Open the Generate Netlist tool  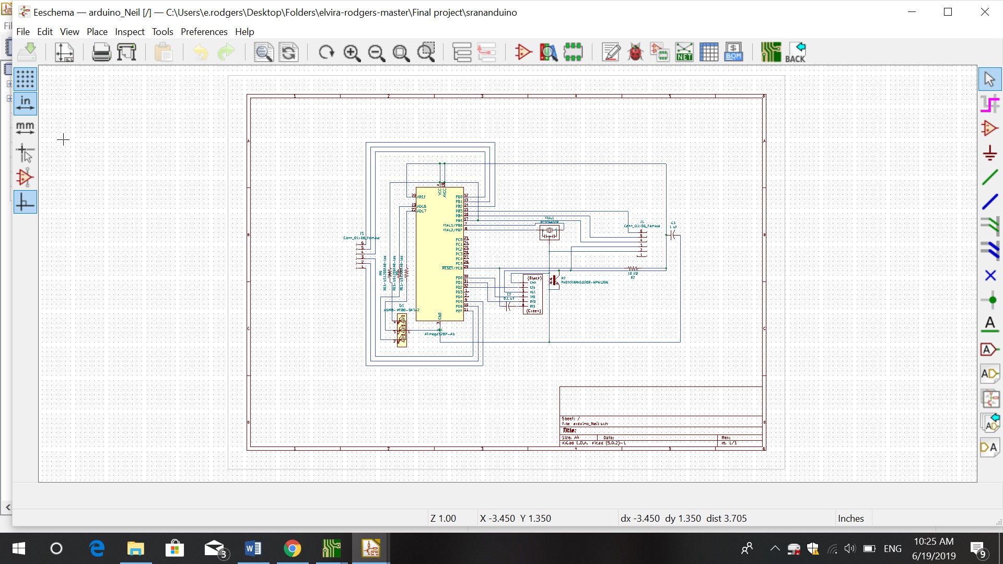[684, 52]
